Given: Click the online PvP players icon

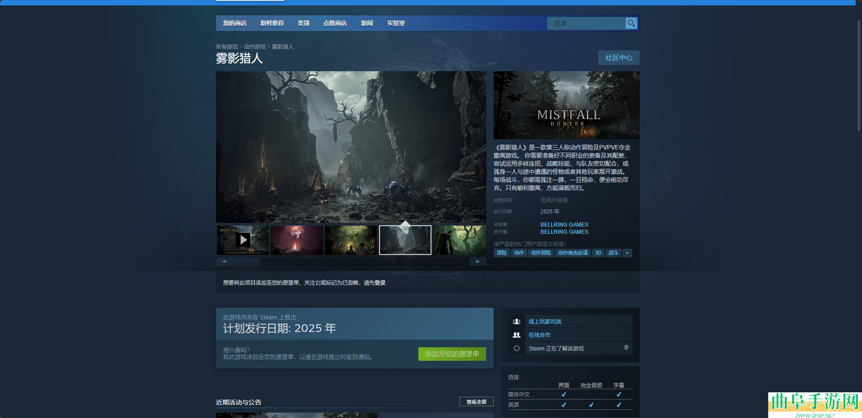Looking at the screenshot, I should pos(517,322).
